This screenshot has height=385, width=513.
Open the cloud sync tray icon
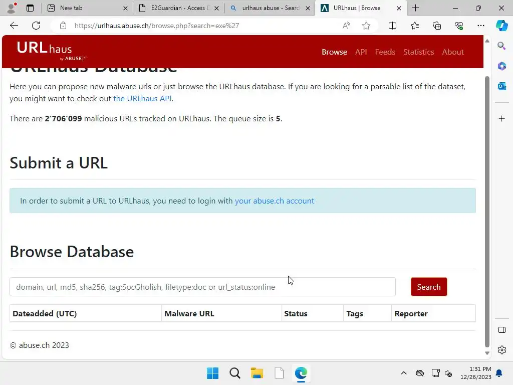point(419,373)
